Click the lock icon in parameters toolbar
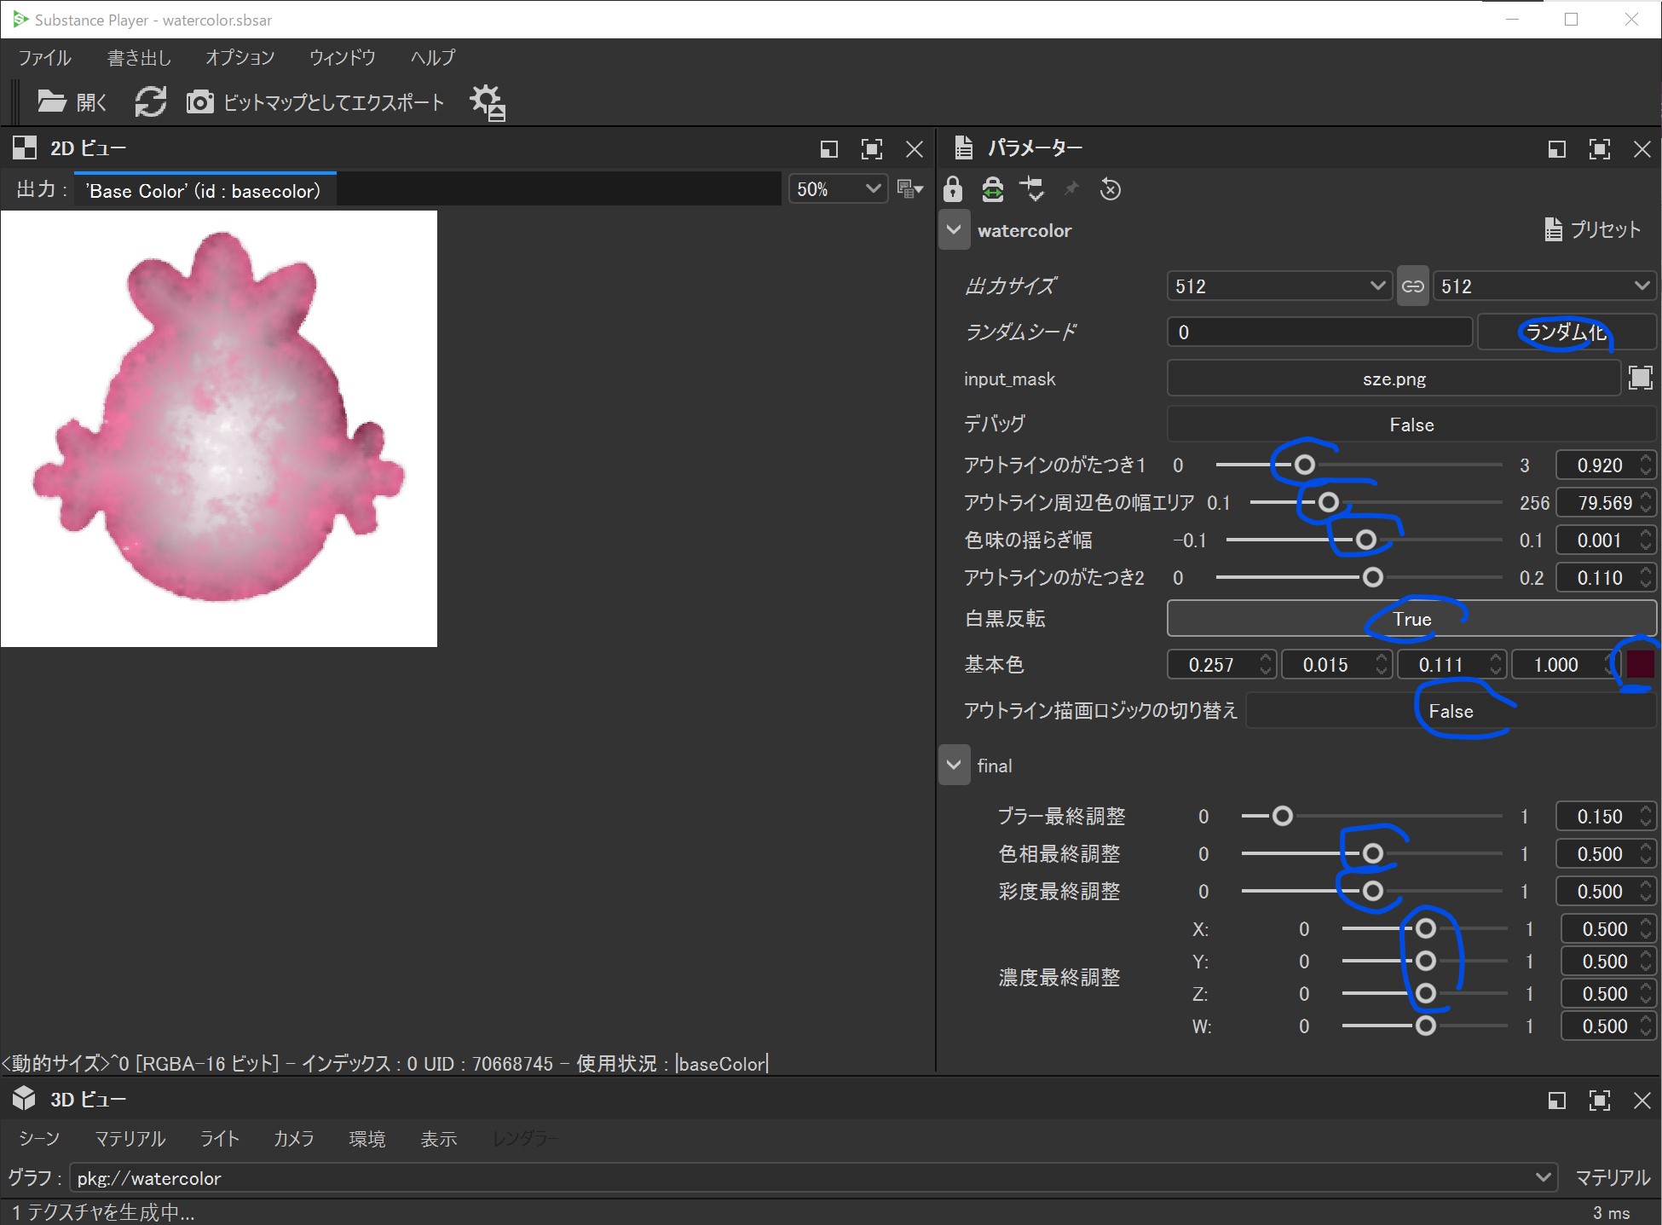The height and width of the screenshot is (1225, 1662). click(x=953, y=189)
